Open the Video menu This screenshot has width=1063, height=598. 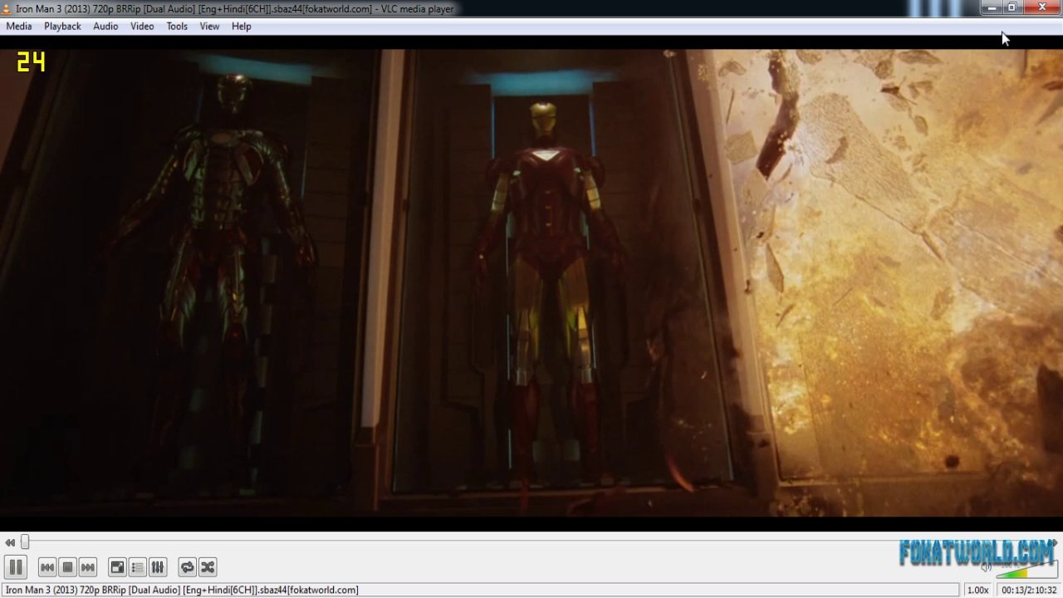pyautogui.click(x=142, y=27)
